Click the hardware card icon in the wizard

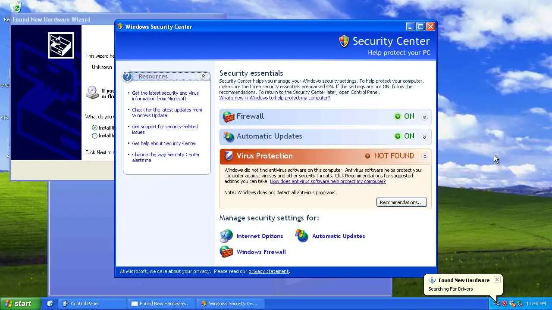61,45
